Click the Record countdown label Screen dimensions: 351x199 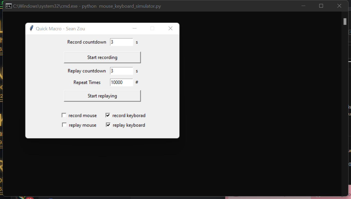tap(87, 42)
